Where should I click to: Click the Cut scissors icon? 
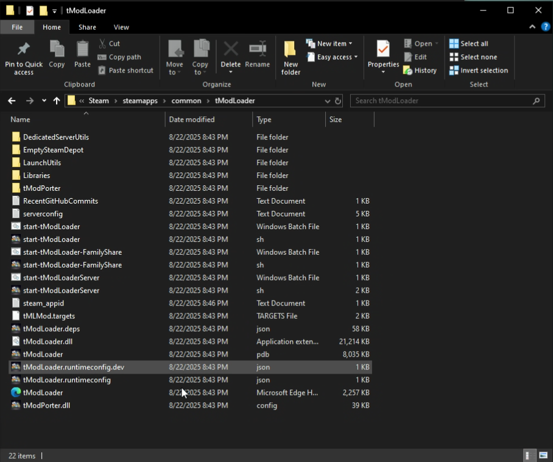(102, 43)
